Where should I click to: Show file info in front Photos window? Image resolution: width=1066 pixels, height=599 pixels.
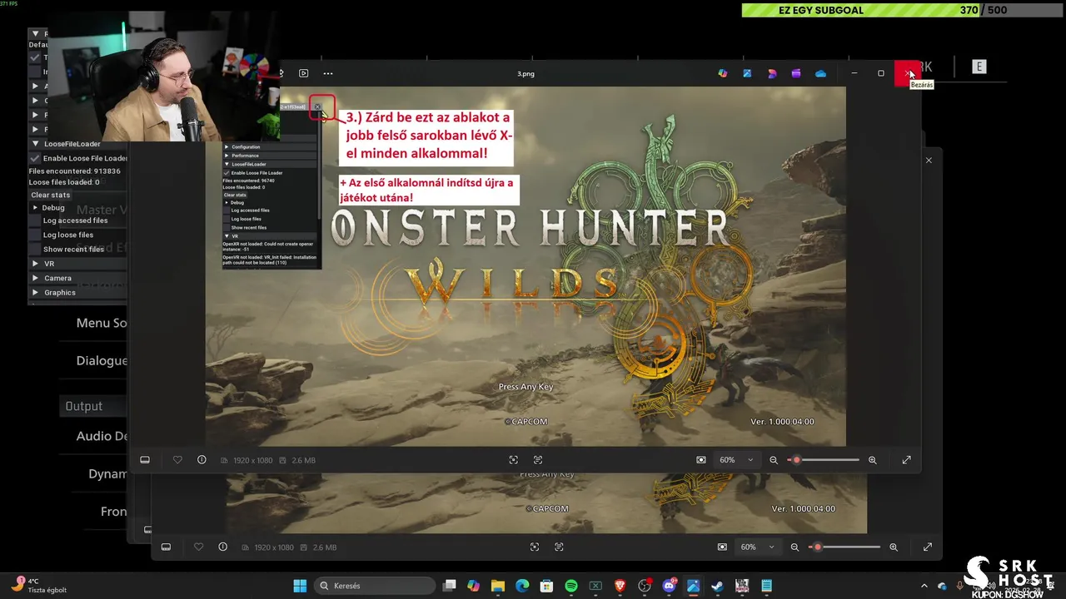click(202, 460)
